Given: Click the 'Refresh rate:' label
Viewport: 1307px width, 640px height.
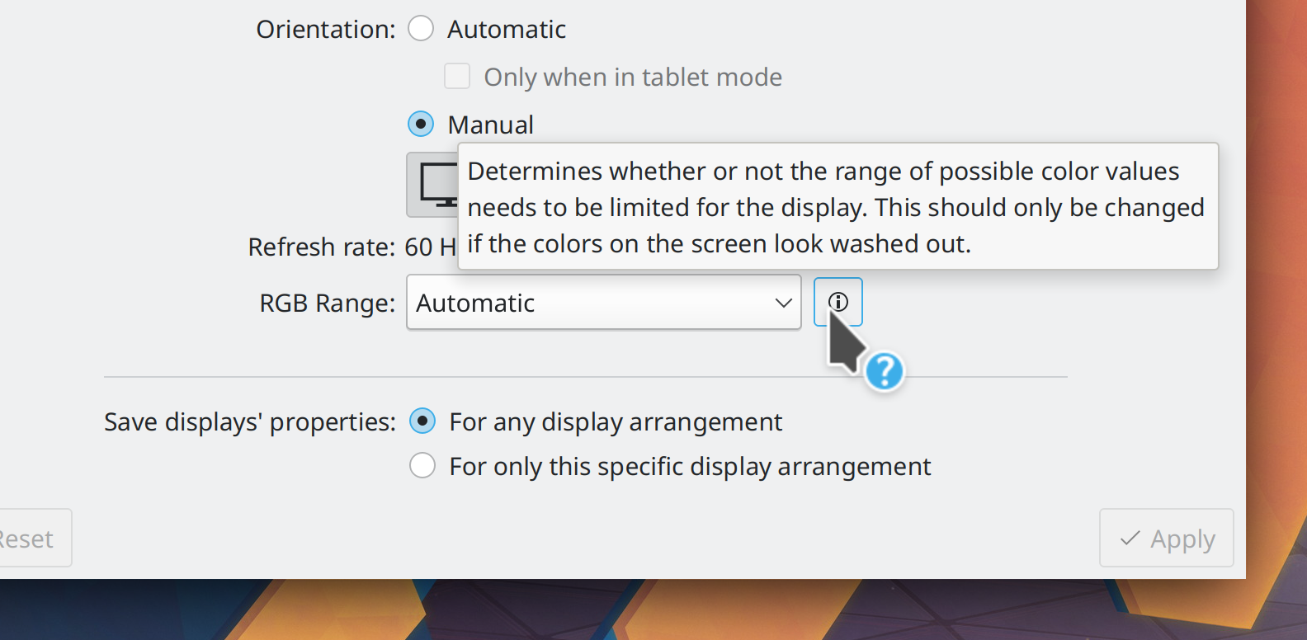Looking at the screenshot, I should (321, 247).
